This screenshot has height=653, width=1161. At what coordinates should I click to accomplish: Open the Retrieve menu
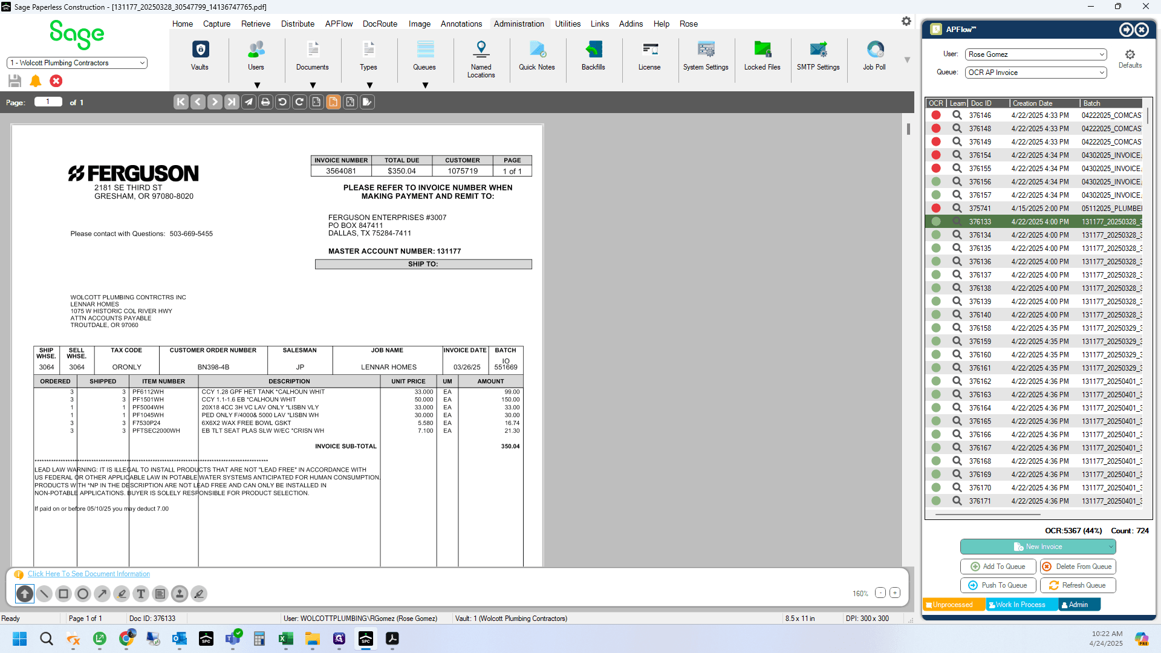click(x=256, y=24)
